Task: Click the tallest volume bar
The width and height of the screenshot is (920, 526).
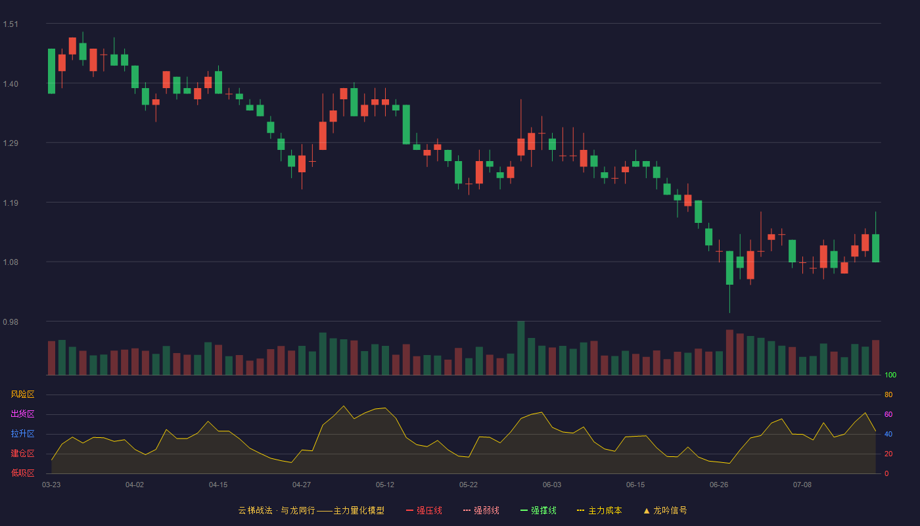Action: tap(521, 348)
